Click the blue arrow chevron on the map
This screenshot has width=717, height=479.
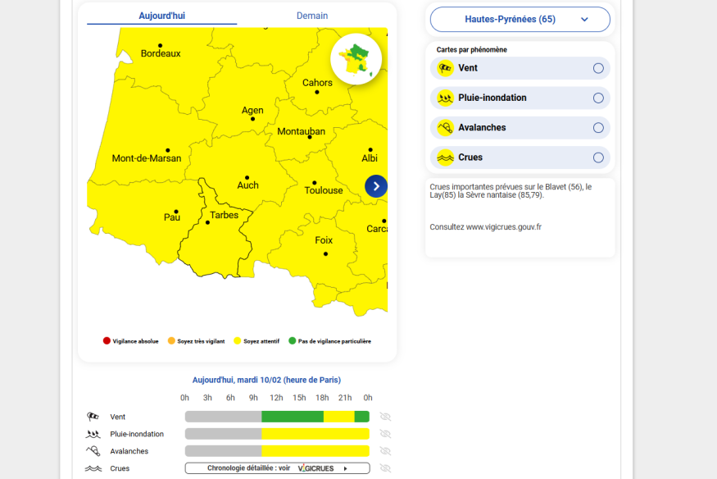pos(375,185)
